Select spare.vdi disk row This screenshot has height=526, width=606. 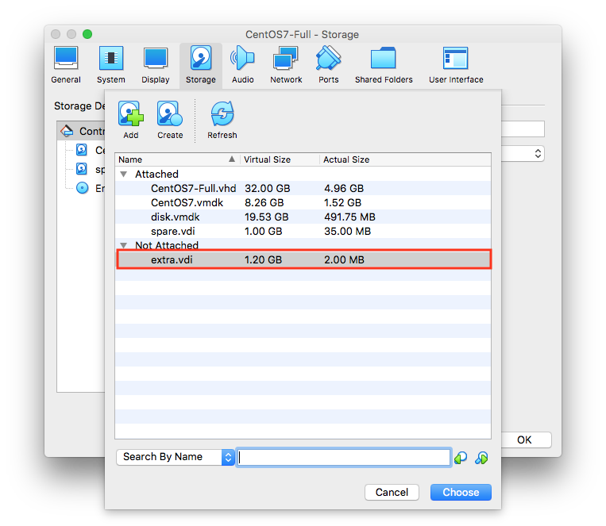(x=303, y=232)
